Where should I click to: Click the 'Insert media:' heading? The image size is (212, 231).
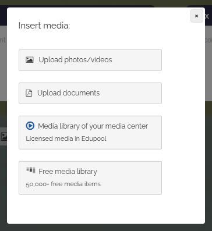pos(44,26)
